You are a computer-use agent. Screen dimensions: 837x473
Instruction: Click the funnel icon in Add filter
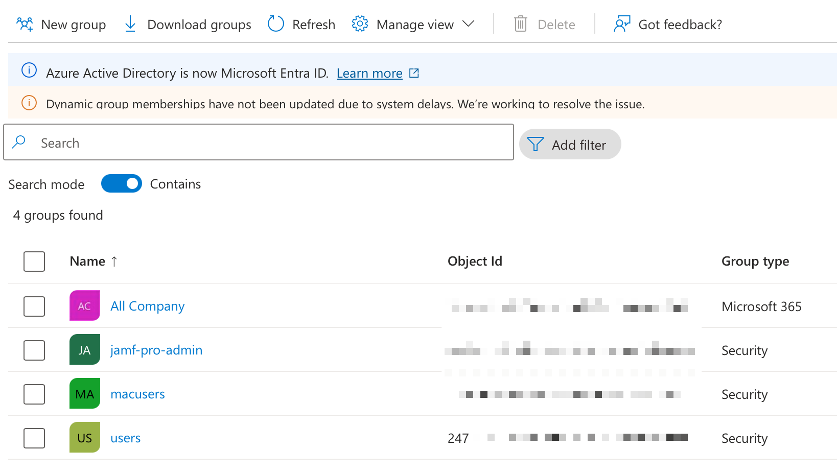click(x=535, y=145)
